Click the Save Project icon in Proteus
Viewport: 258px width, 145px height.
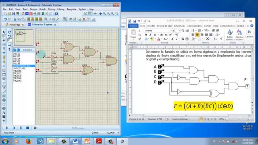13,14
